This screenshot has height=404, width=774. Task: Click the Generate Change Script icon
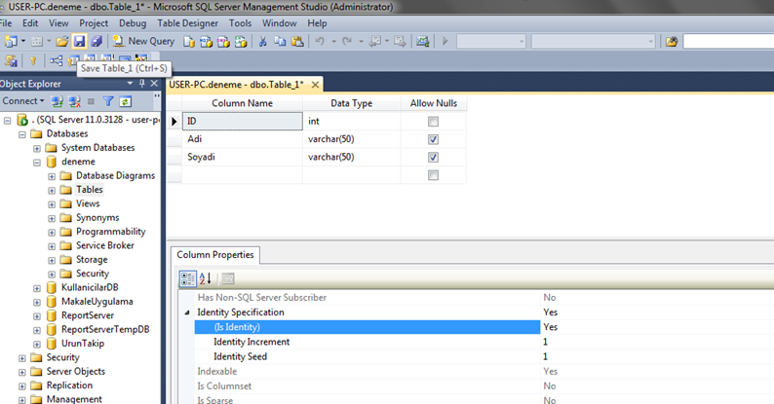point(10,60)
